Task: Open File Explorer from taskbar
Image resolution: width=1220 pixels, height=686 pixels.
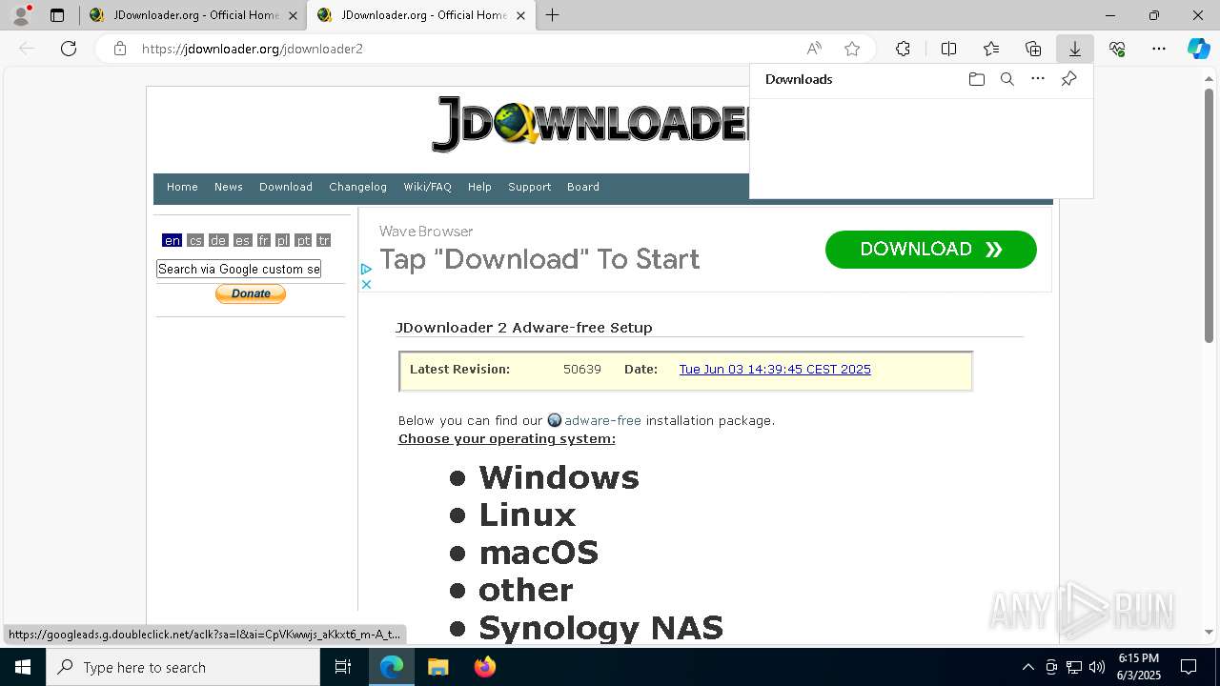Action: pos(437,667)
